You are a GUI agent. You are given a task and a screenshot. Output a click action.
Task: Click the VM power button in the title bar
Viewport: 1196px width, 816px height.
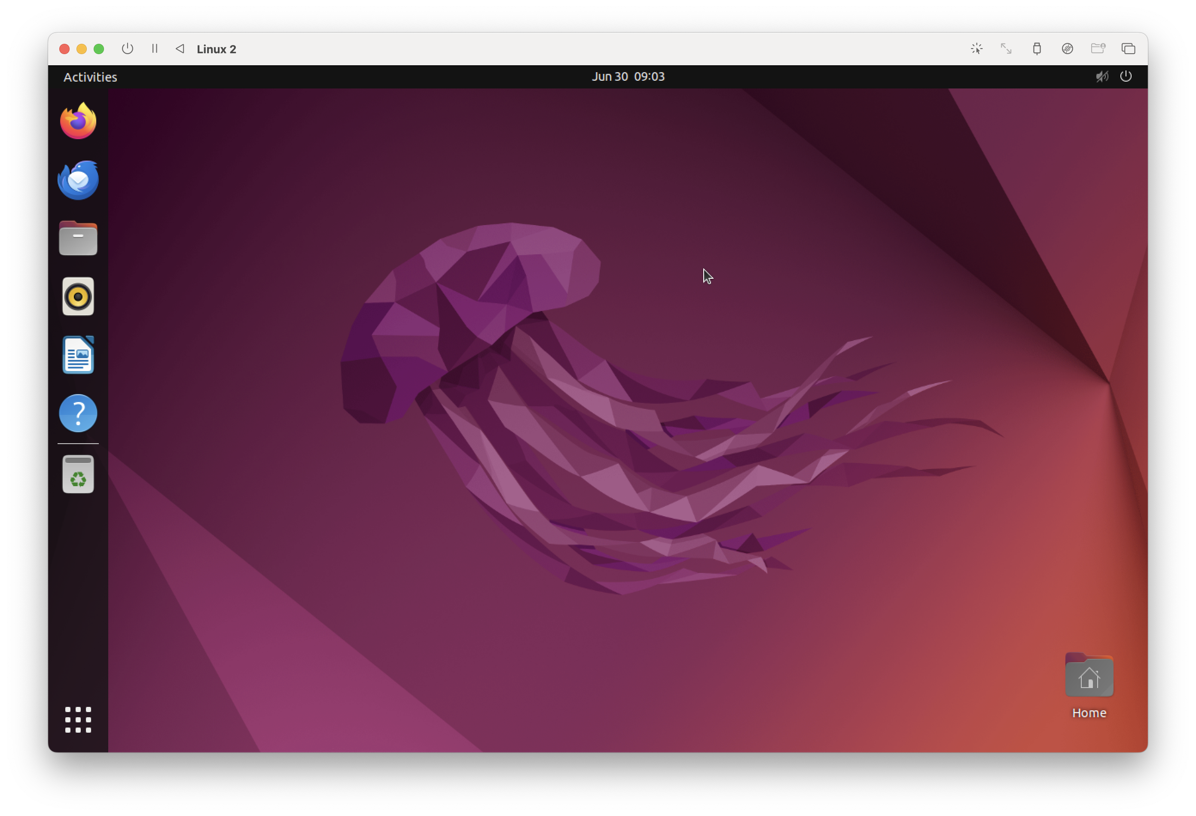[x=128, y=49]
